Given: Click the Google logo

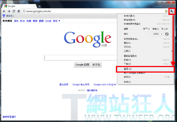Looking at the screenshot, I should pyautogui.click(x=88, y=39).
